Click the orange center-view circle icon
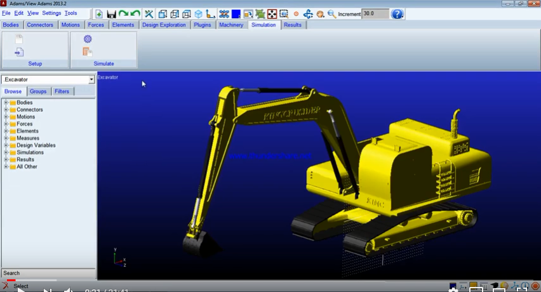This screenshot has width=541, height=292. click(x=296, y=14)
